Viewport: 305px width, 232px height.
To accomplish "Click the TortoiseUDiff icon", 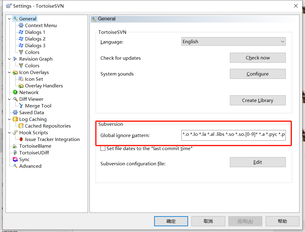I will (15, 153).
